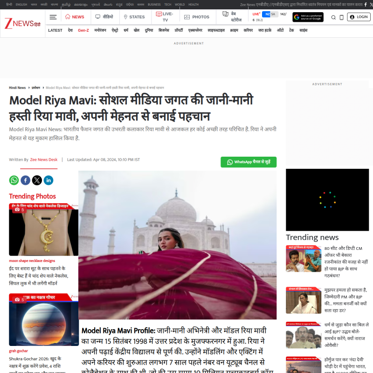This screenshot has height=373, width=373.
Task: Click the LOGIN button
Action: (x=359, y=17)
